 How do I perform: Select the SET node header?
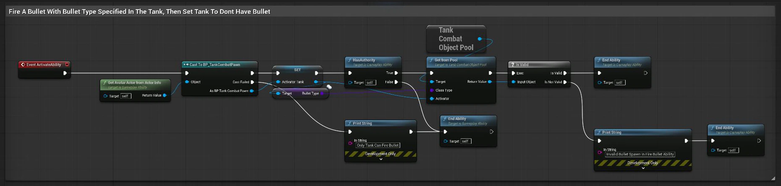(x=297, y=70)
